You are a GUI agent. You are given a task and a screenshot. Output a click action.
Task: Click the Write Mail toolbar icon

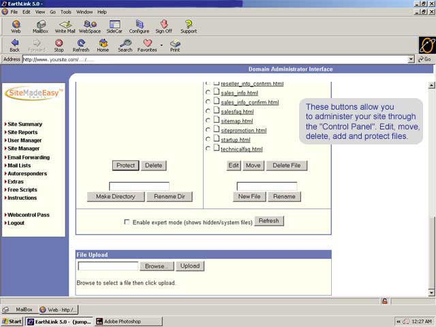(x=65, y=26)
